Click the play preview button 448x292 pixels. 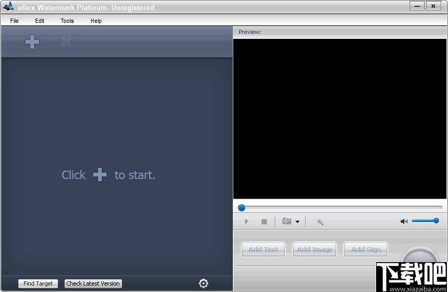click(x=247, y=222)
